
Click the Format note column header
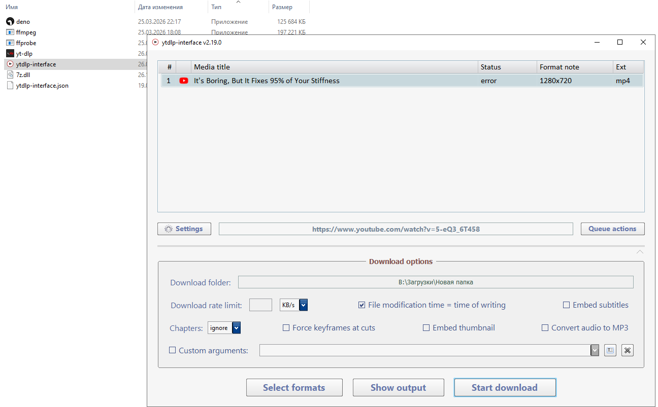pyautogui.click(x=575, y=67)
